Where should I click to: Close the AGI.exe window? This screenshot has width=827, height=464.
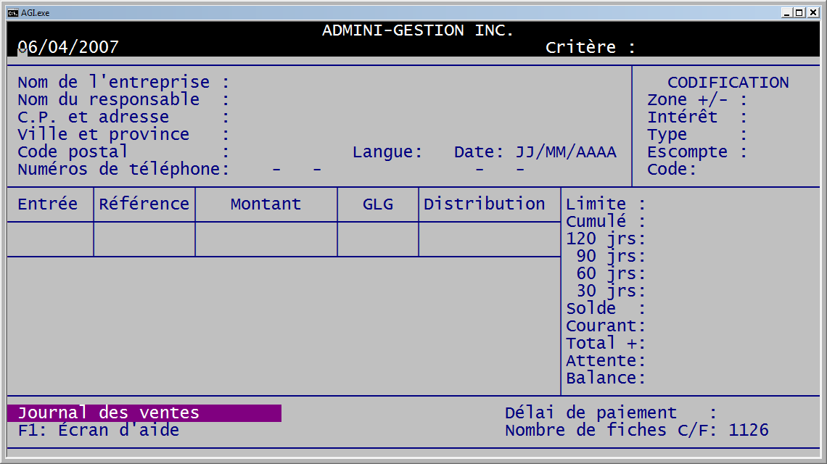(812, 12)
